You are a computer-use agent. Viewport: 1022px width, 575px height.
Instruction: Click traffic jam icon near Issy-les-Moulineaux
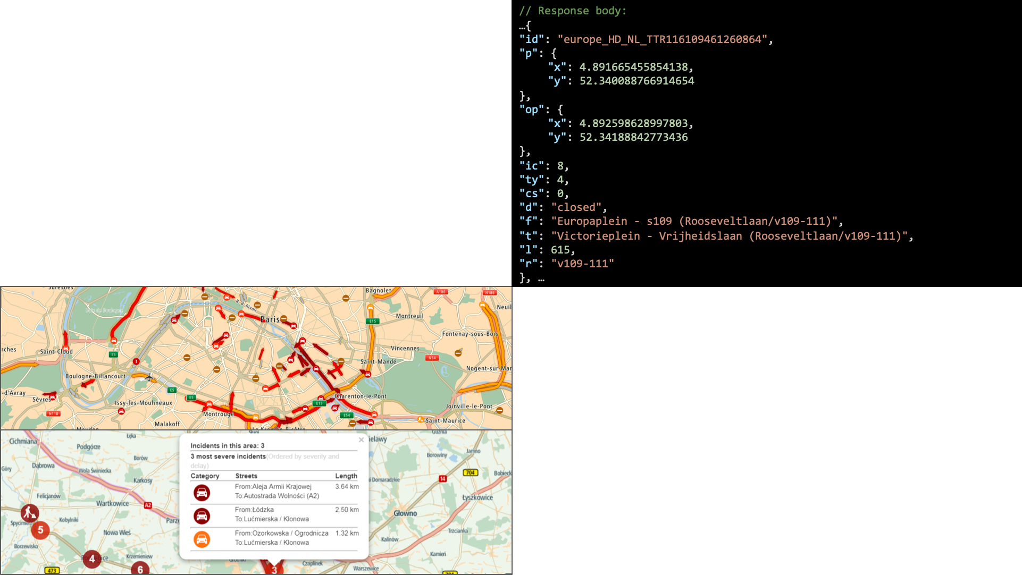121,411
